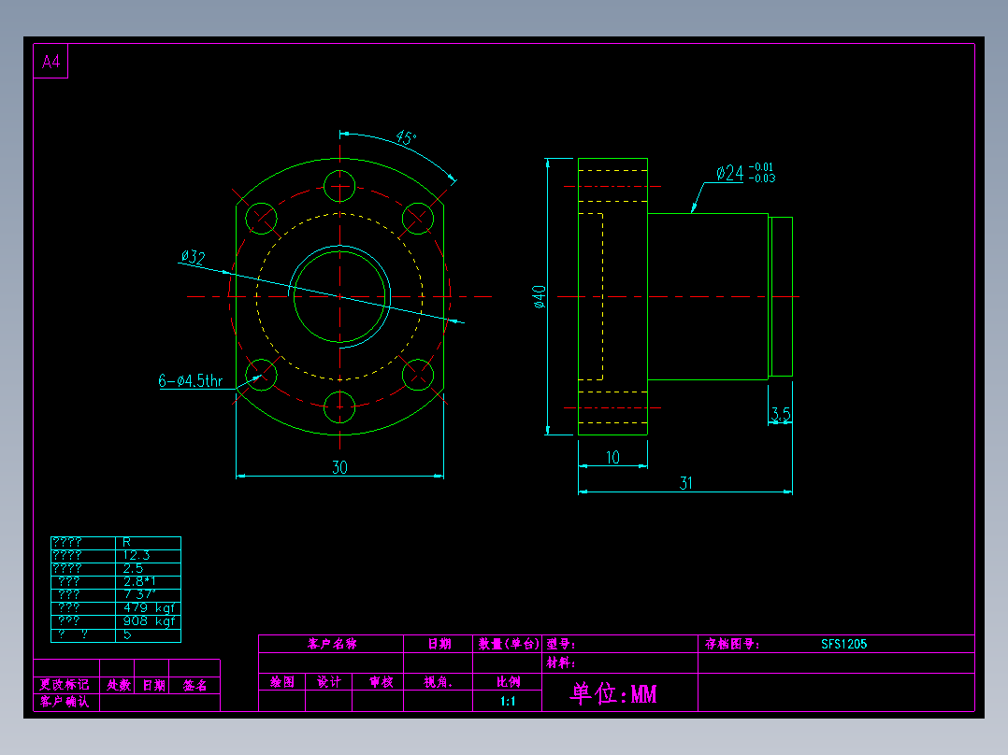Click the 1:1 scale value
Viewport: 1008px width, 755px height.
click(508, 701)
